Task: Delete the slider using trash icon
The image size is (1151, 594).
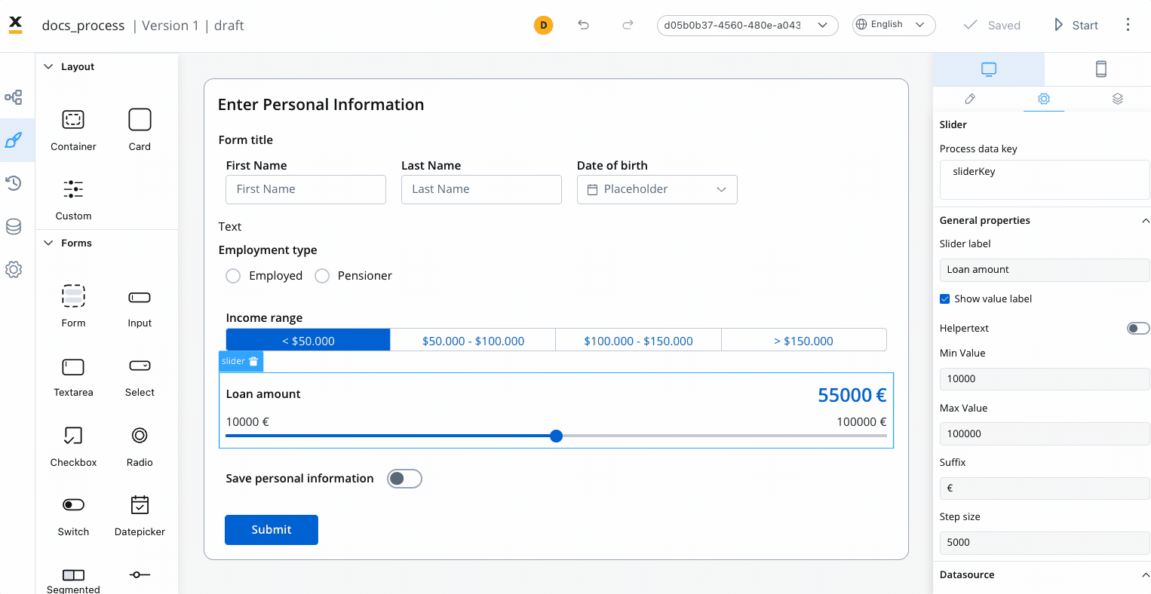Action: tap(253, 362)
